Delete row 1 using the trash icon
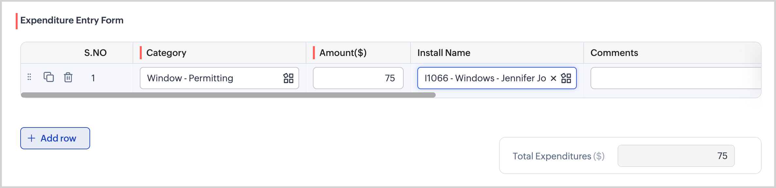 [68, 77]
